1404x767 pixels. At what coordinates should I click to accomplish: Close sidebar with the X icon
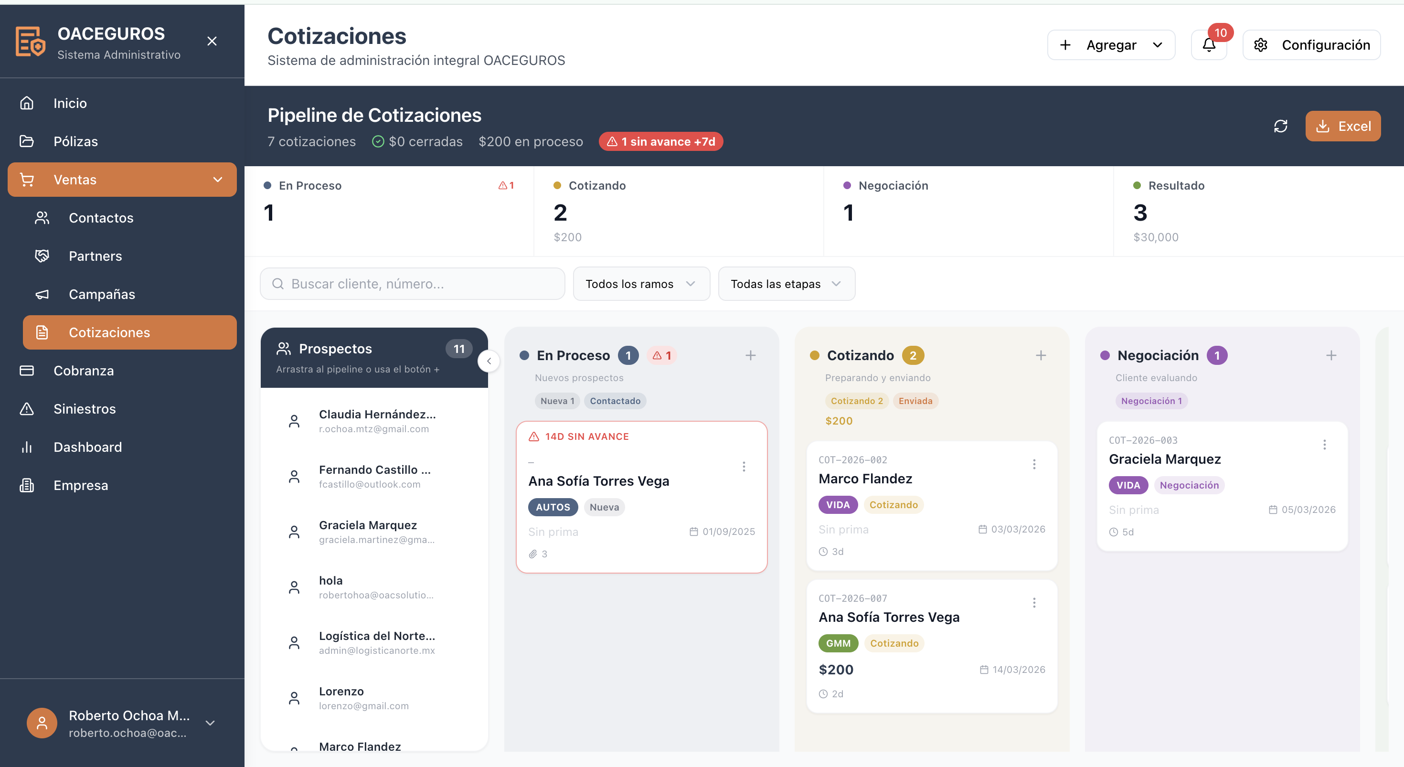[x=212, y=41]
